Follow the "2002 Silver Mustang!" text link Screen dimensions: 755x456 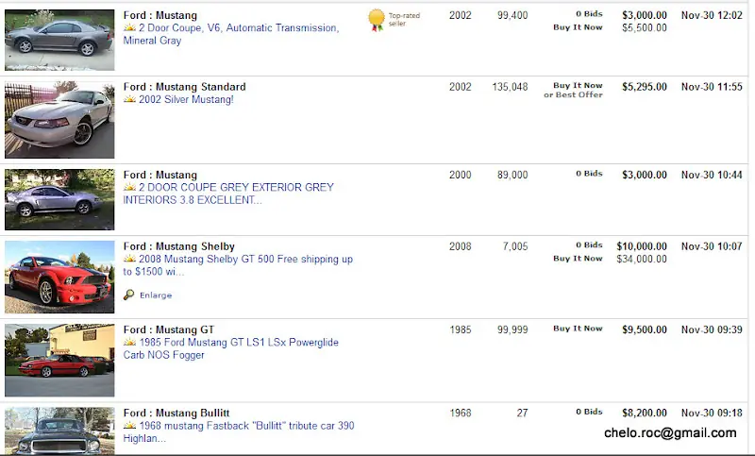[x=186, y=100]
